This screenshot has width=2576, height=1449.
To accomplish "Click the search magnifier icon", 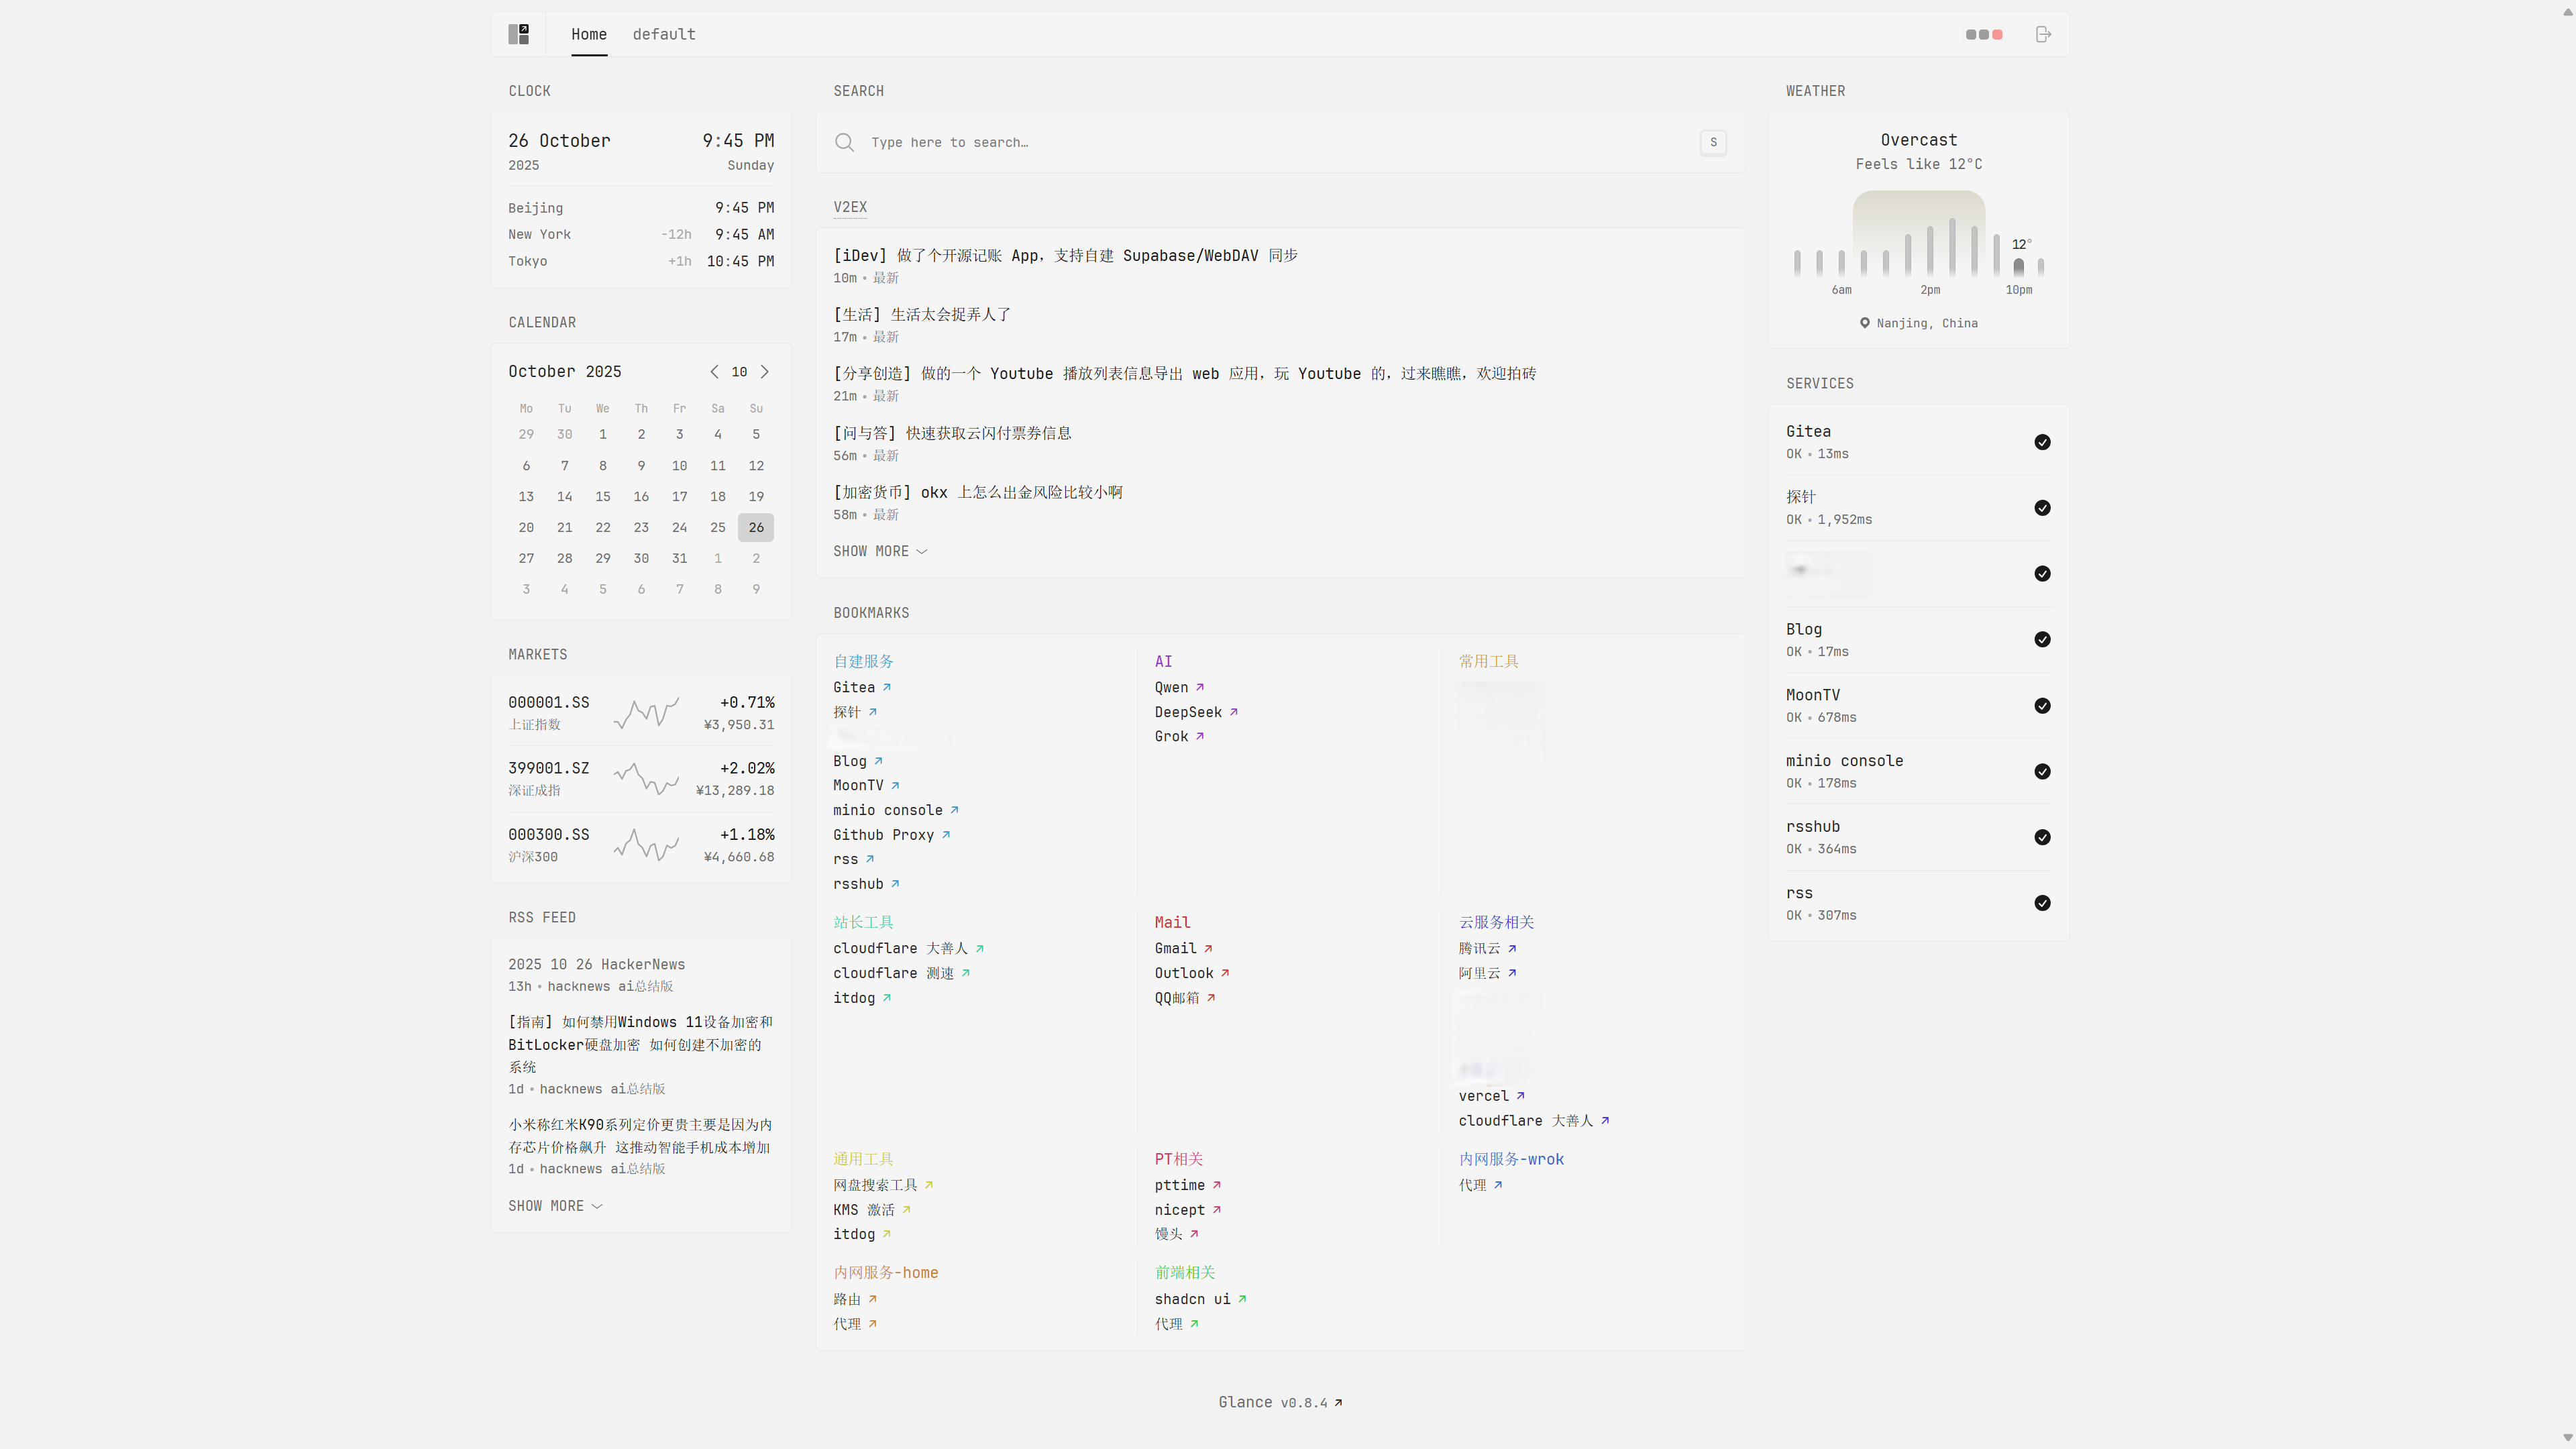I will click(844, 142).
